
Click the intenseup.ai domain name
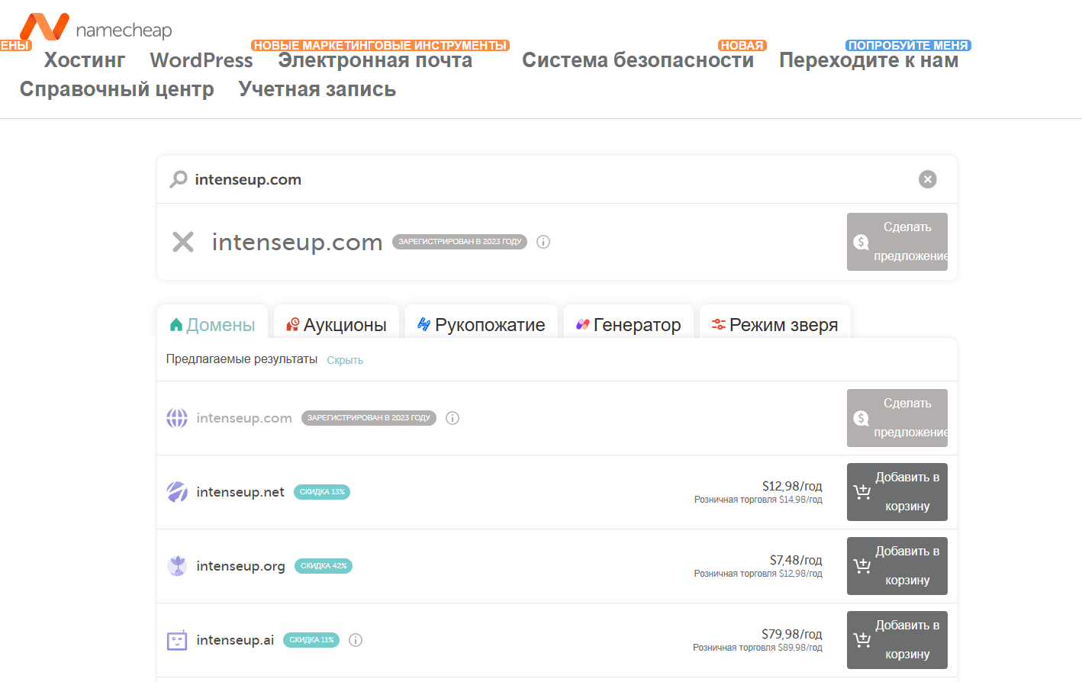(x=235, y=640)
